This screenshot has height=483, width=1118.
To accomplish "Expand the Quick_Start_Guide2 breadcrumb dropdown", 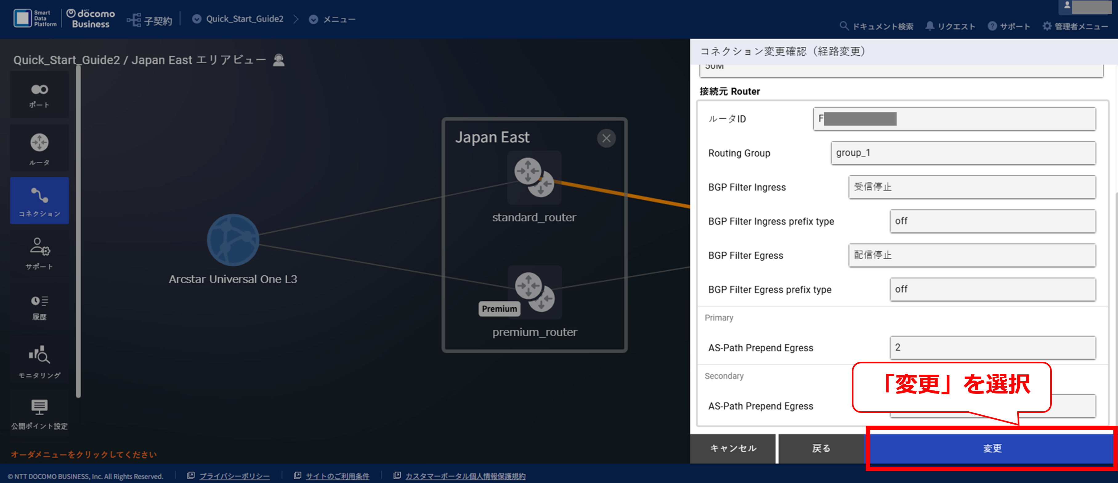I will pos(196,19).
